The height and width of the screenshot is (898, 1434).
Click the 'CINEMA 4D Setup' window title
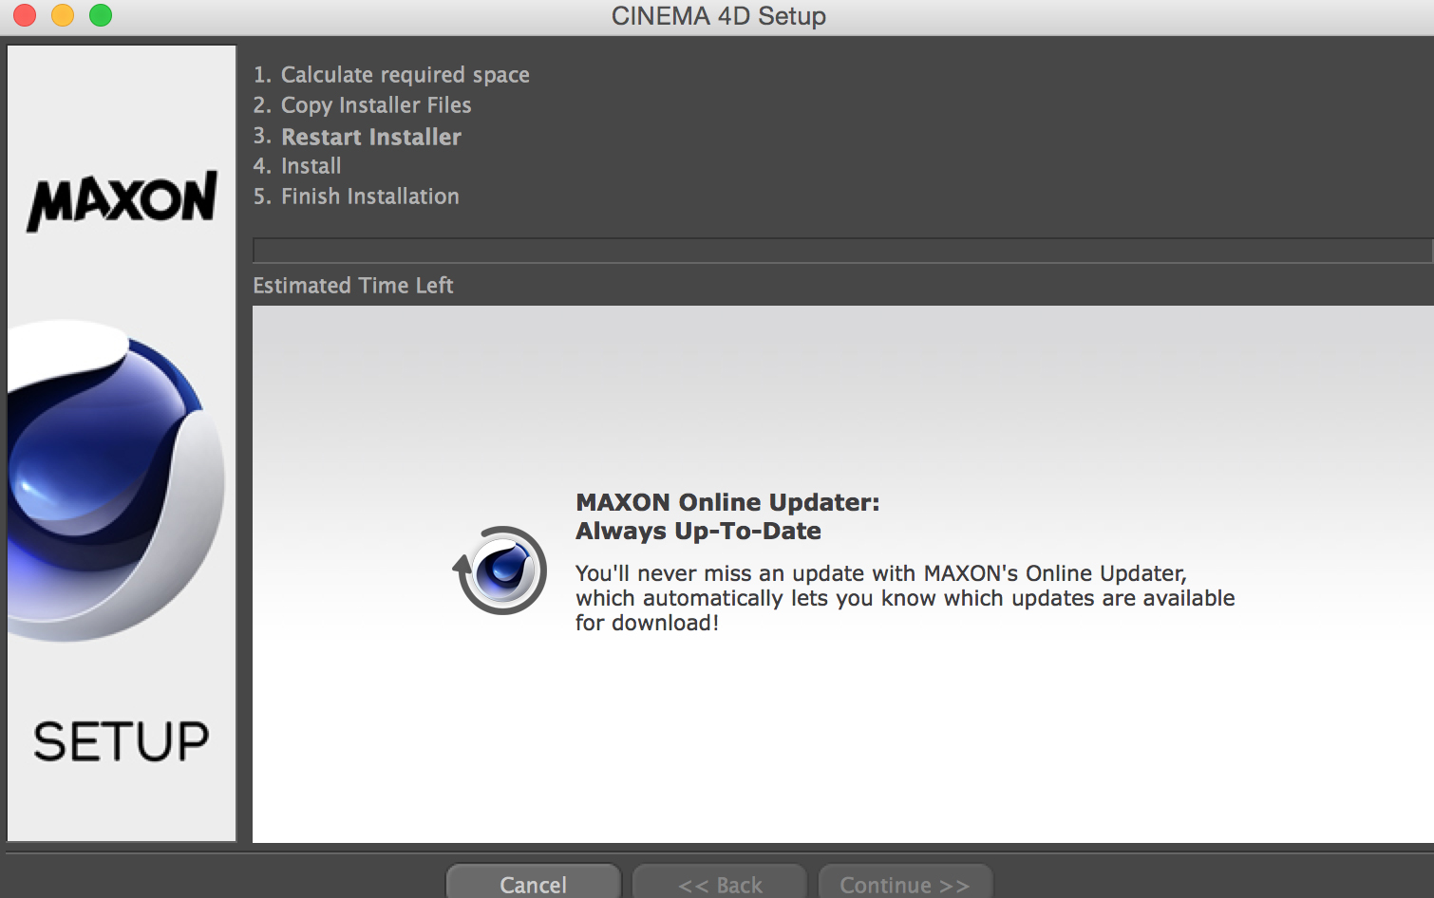point(719,16)
